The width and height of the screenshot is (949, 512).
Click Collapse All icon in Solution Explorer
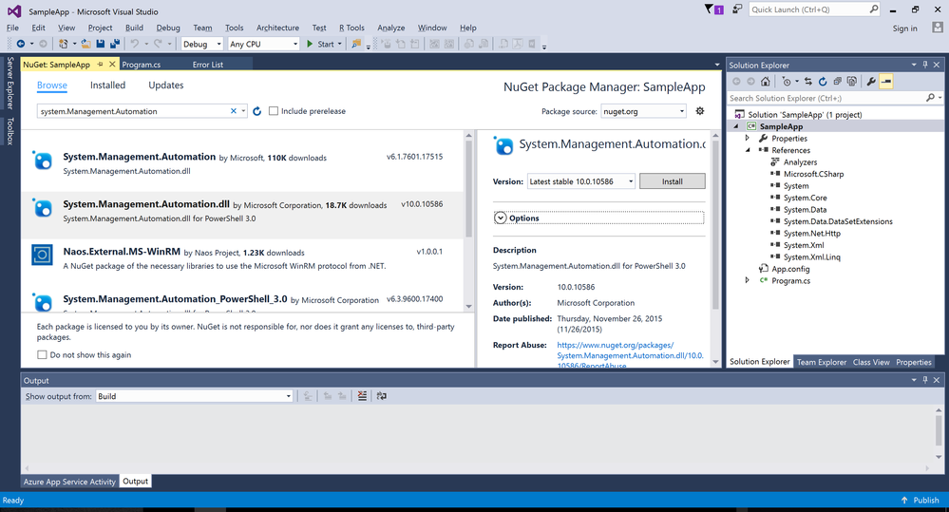click(x=837, y=81)
